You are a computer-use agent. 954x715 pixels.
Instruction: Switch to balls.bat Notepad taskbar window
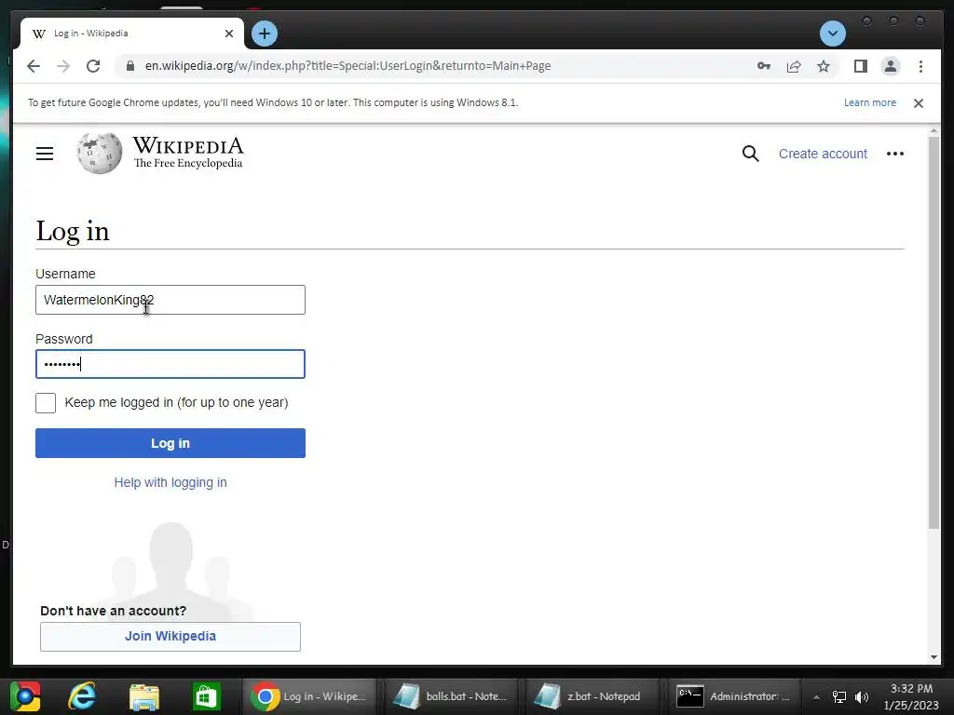coord(450,696)
